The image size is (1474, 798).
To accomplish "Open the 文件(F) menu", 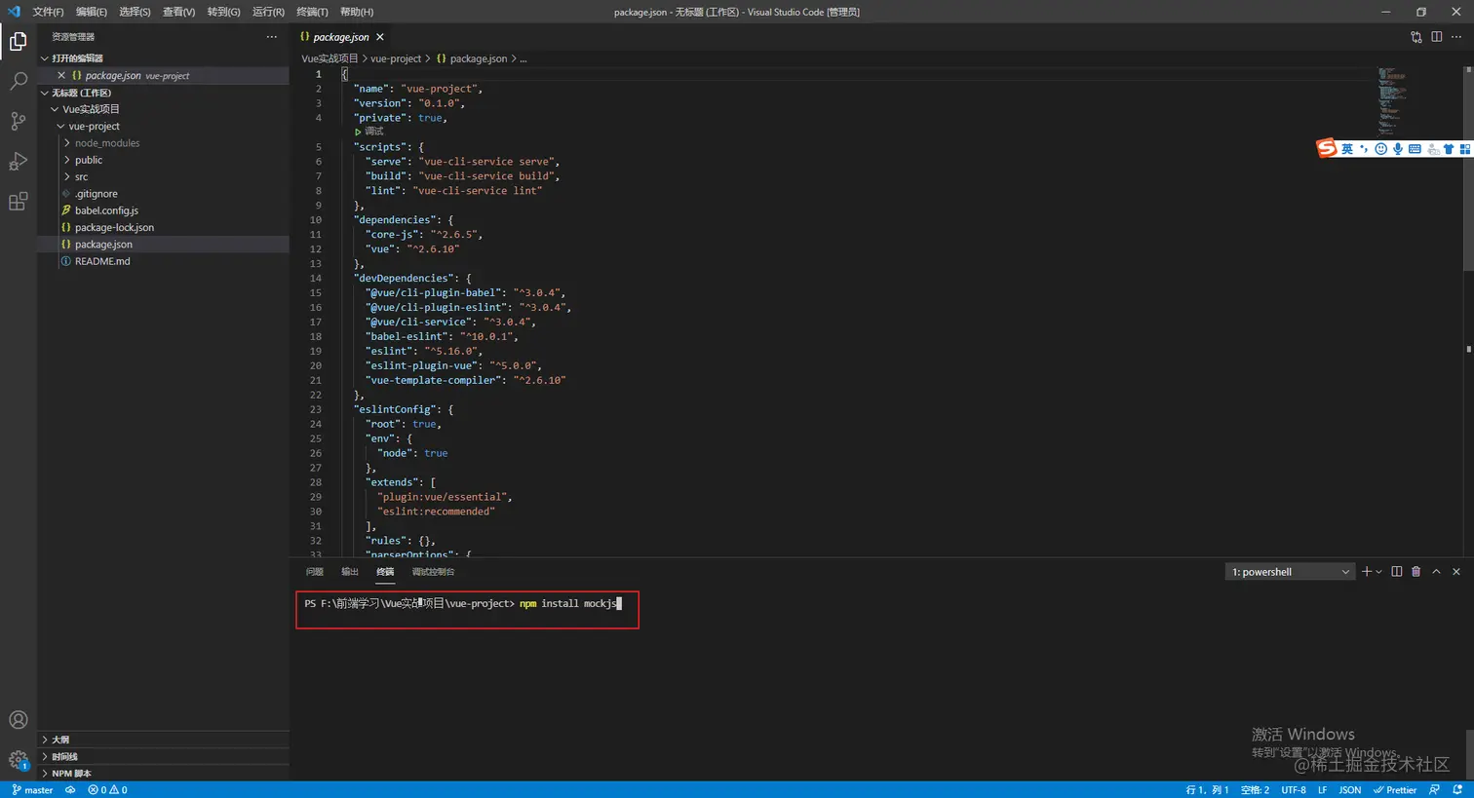I will (x=48, y=12).
